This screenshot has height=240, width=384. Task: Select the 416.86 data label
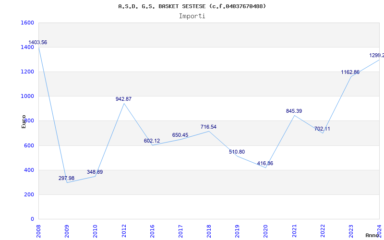pyautogui.click(x=265, y=163)
